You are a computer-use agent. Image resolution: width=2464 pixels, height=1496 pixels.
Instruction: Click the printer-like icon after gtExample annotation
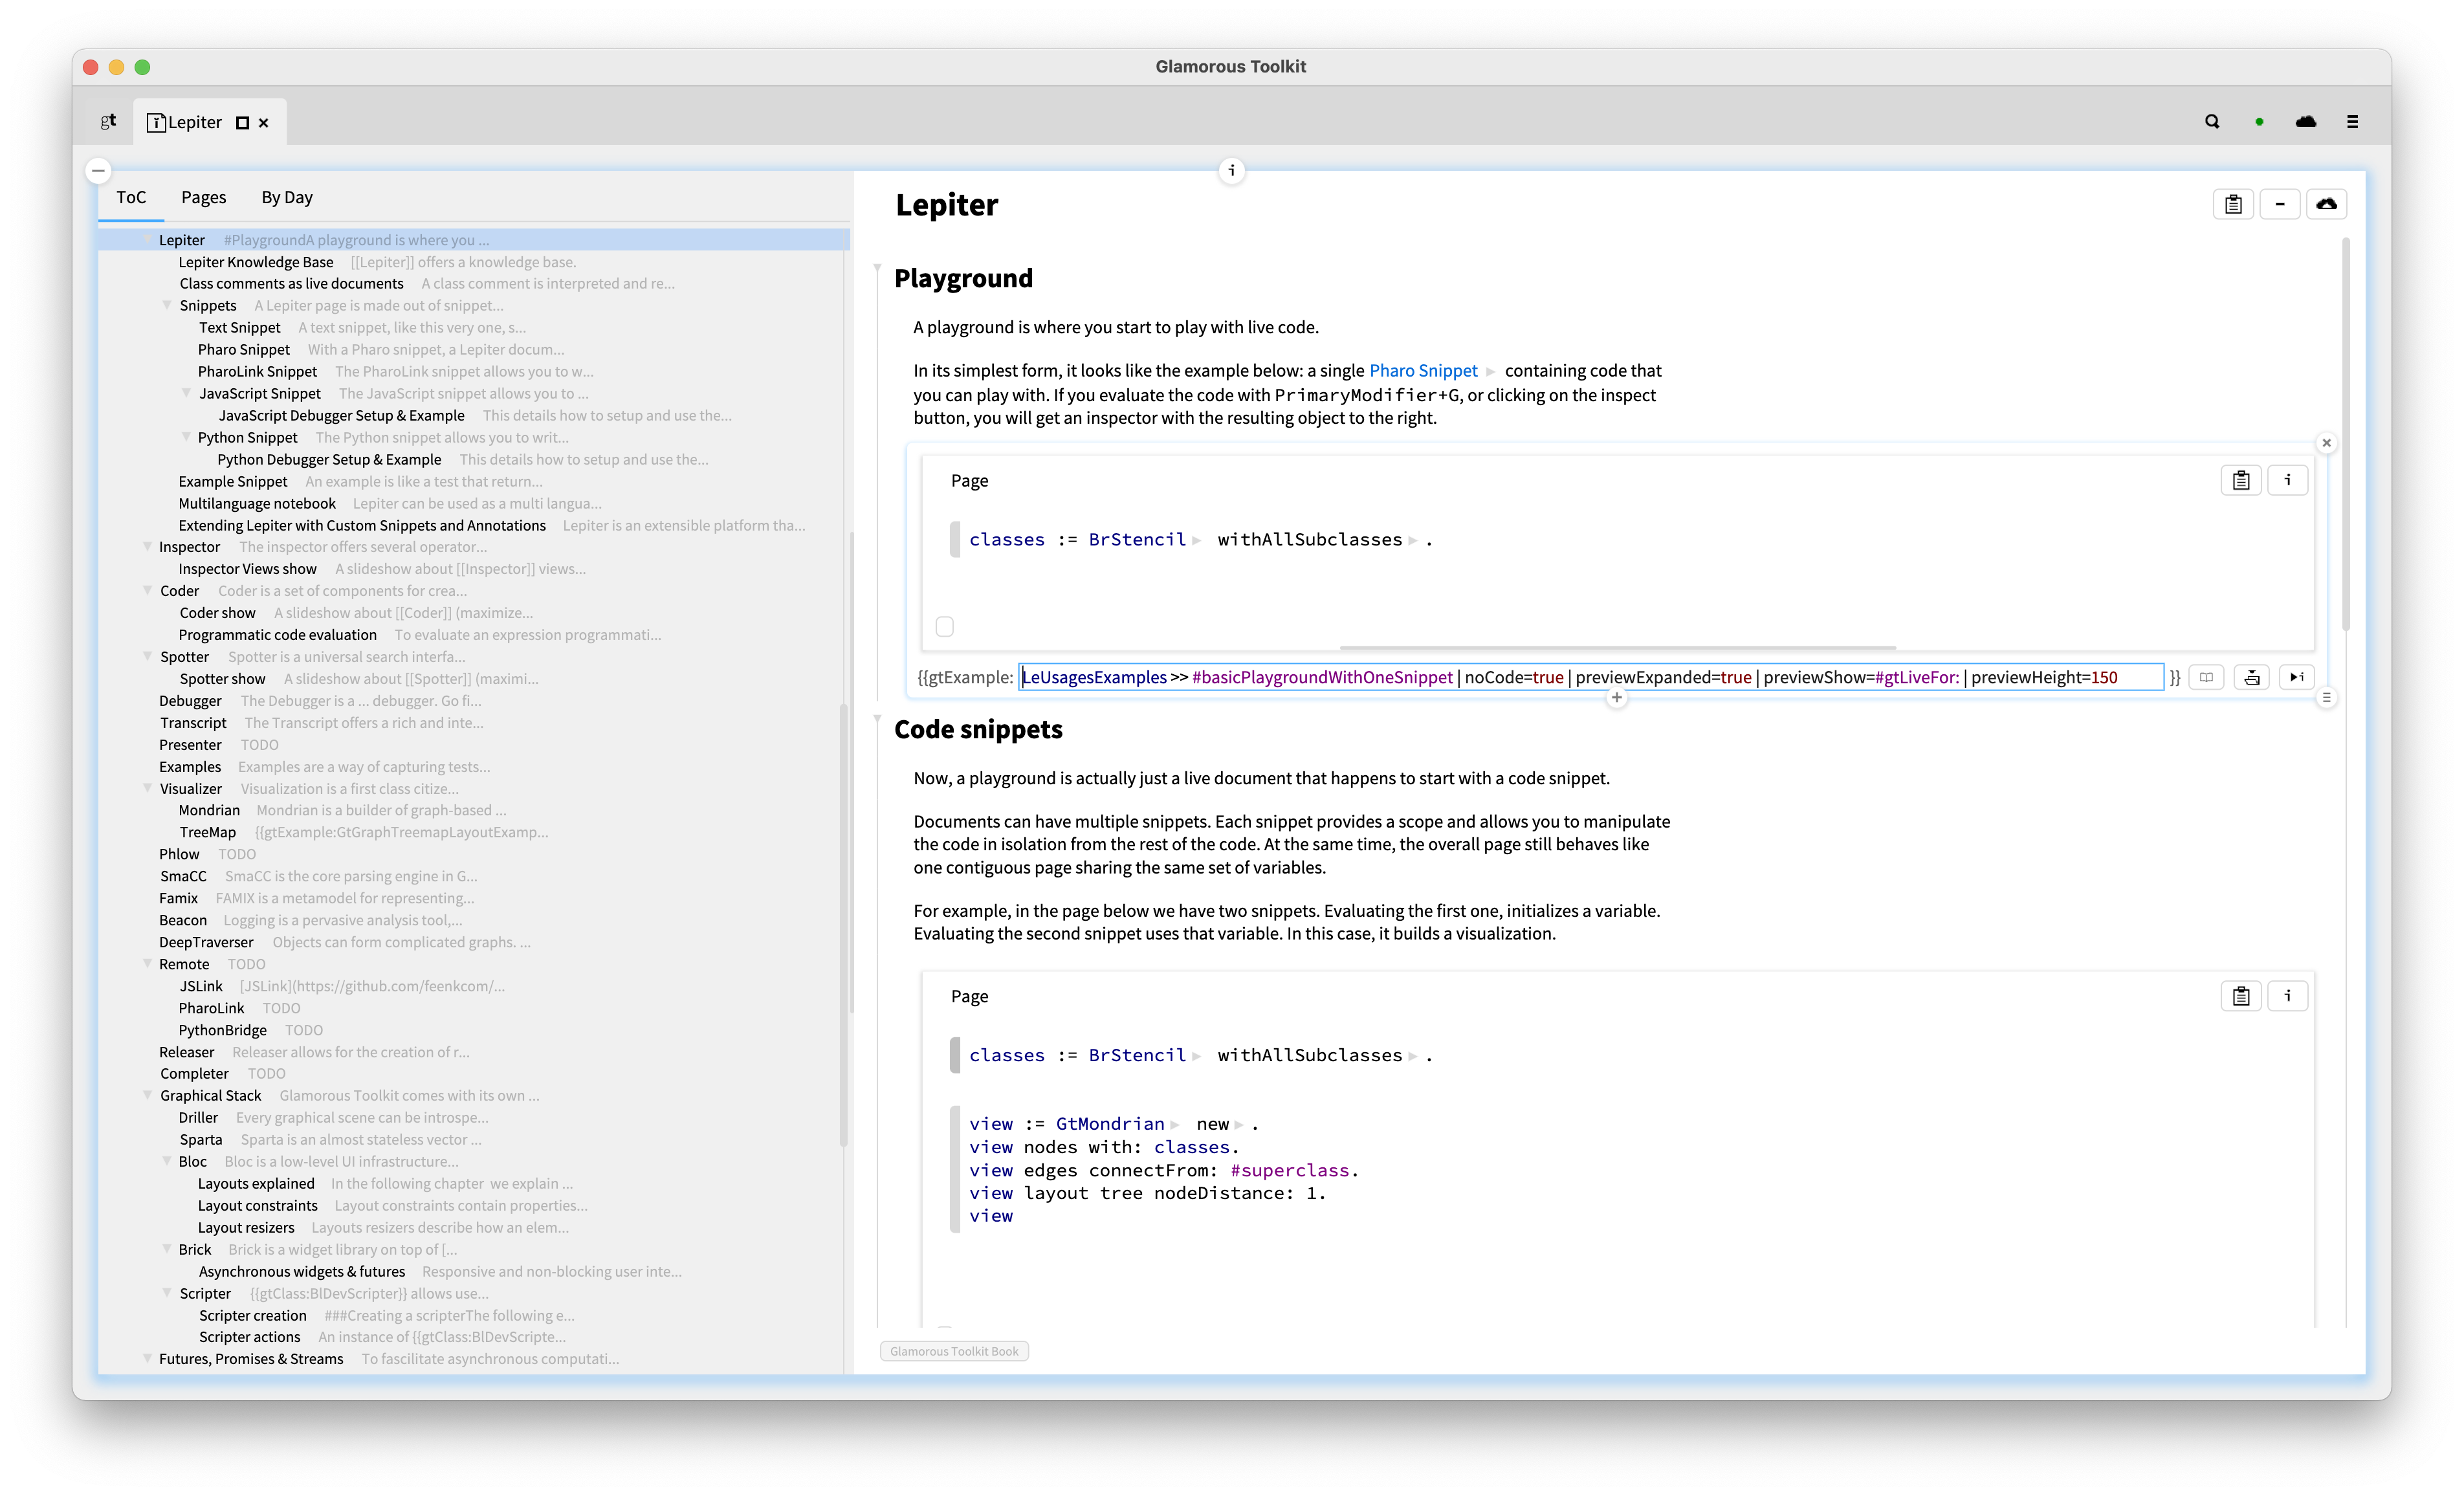tap(2252, 677)
